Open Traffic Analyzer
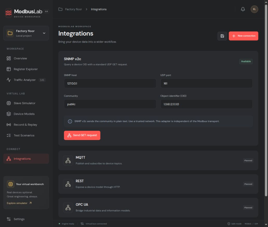This screenshot has width=268, height=227. tap(26, 80)
